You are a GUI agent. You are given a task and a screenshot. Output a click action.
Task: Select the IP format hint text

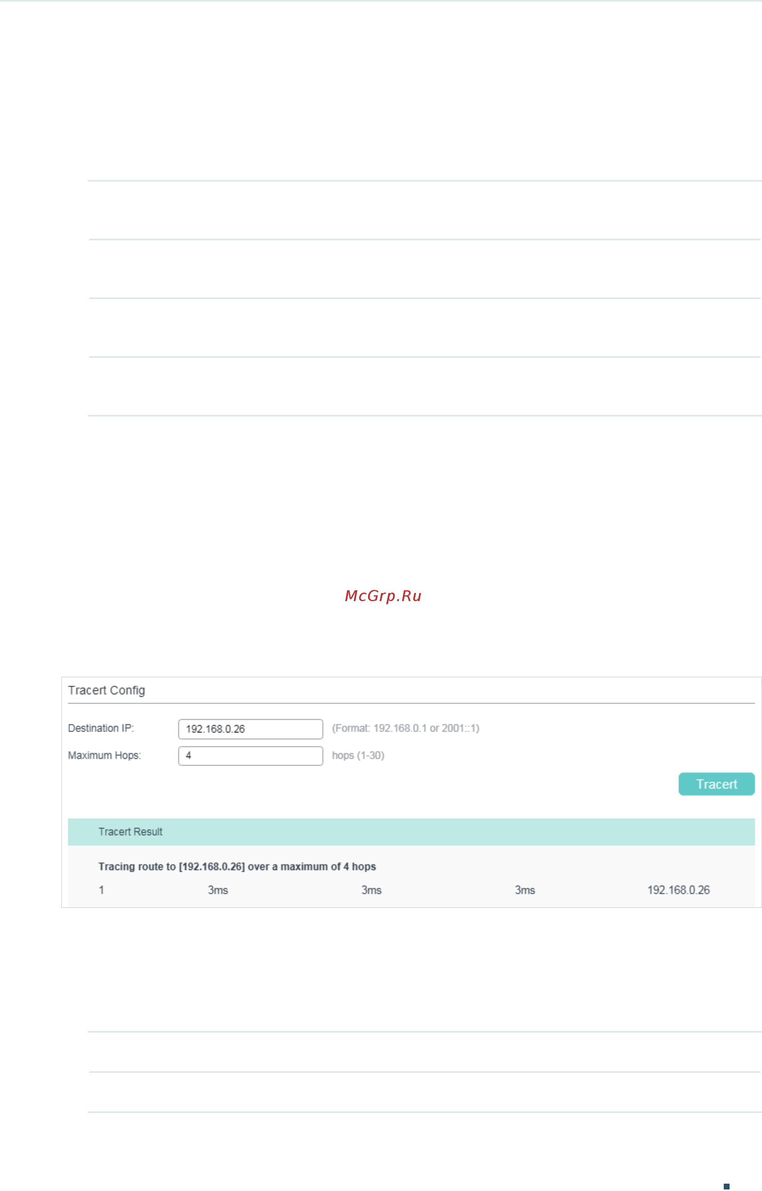405,728
